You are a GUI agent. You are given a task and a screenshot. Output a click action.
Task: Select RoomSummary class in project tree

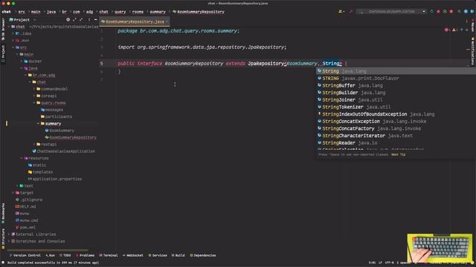(x=59, y=131)
